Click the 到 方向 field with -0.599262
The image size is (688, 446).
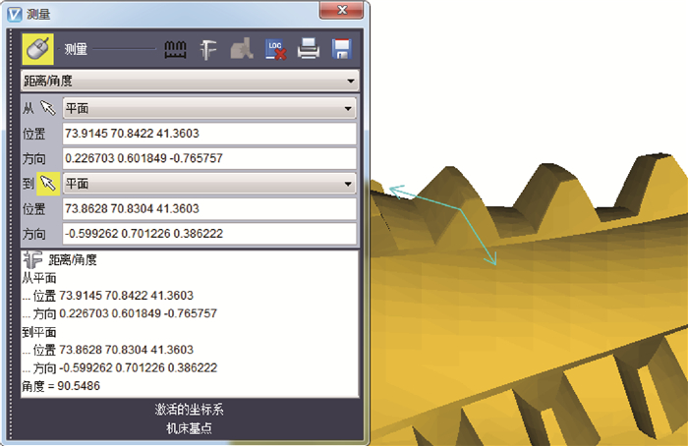click(208, 234)
